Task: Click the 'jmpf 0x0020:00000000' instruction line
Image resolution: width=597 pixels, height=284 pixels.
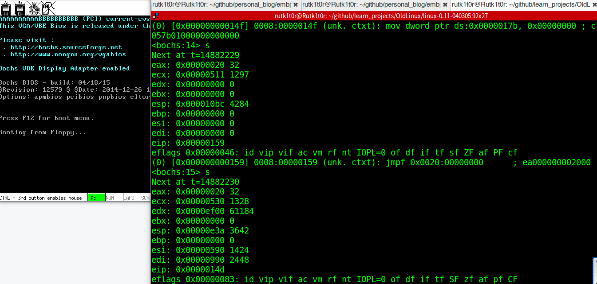Action: [371, 162]
